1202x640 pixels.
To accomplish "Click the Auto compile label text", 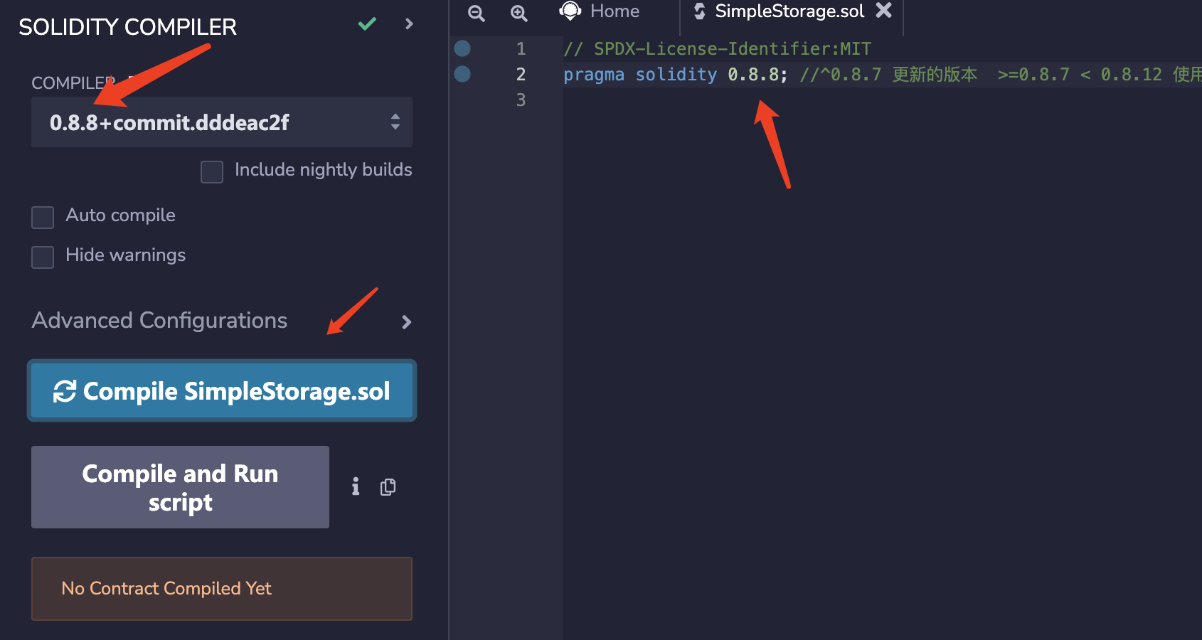I will click(x=120, y=215).
